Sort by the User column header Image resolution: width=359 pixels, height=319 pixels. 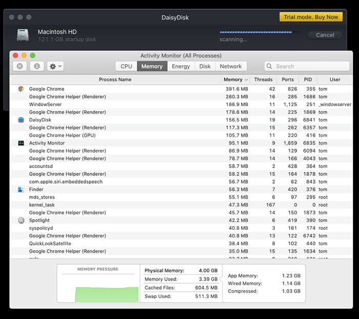click(335, 79)
